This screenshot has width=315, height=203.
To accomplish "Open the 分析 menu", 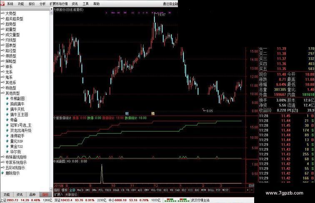I will 42,4.
